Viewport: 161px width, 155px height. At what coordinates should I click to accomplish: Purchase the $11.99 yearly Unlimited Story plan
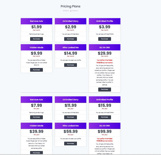click(70, 117)
